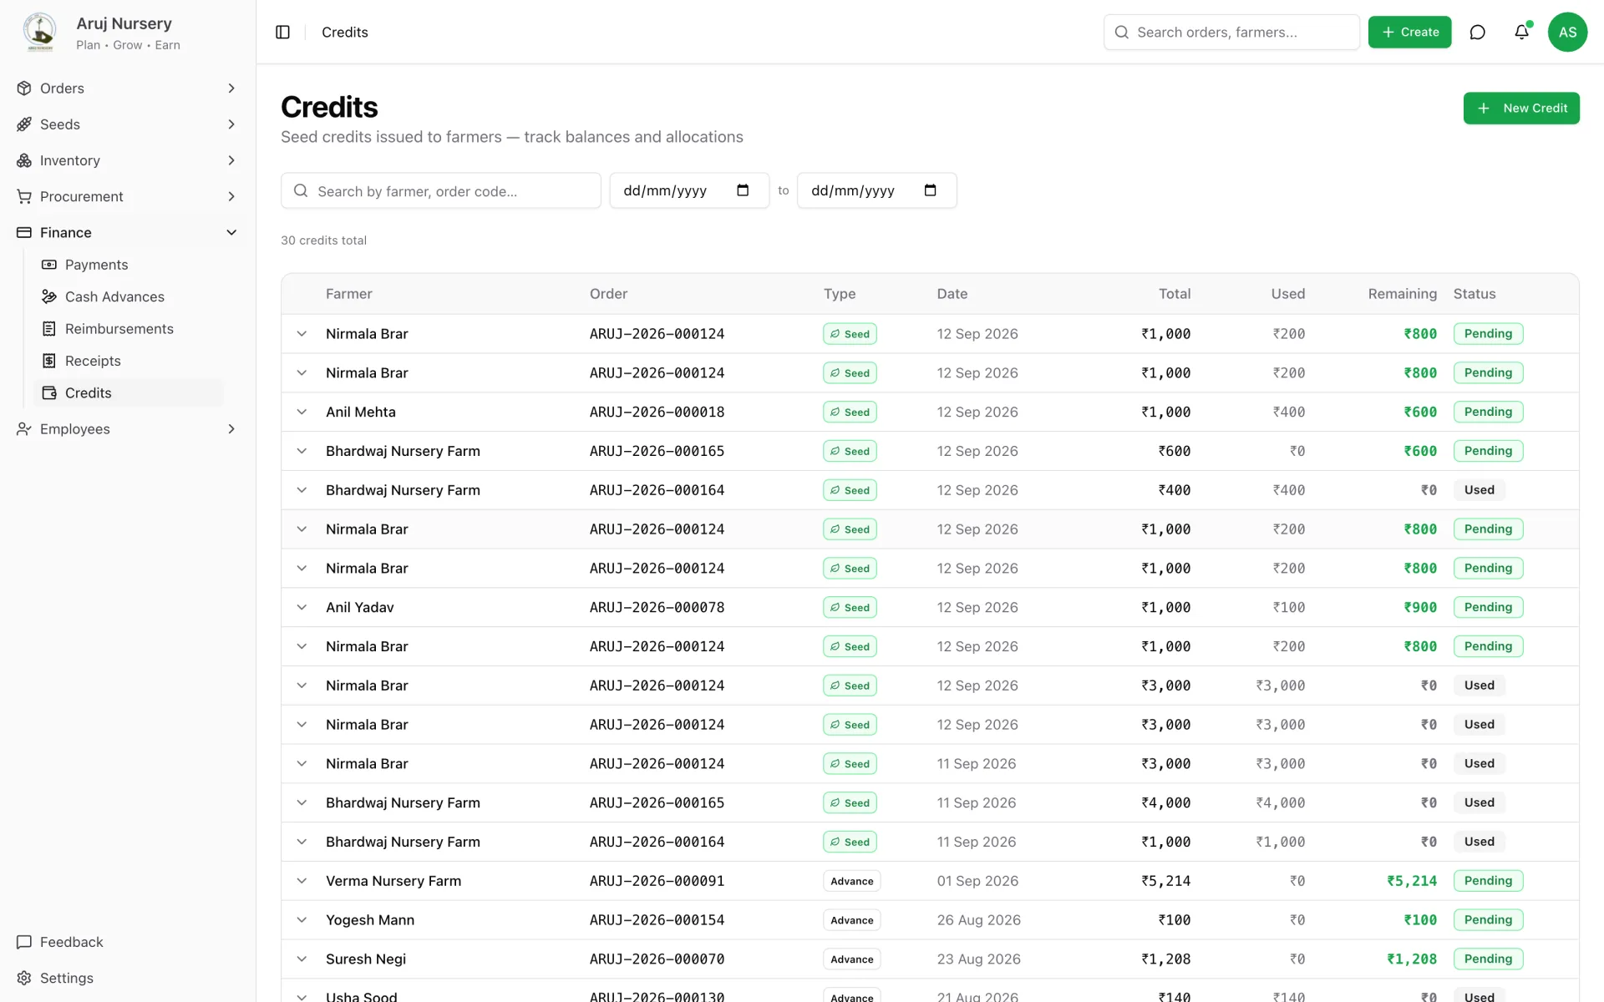The height and width of the screenshot is (1002, 1604).
Task: Expand the Yogesh Mann credit row
Action: coord(302,919)
